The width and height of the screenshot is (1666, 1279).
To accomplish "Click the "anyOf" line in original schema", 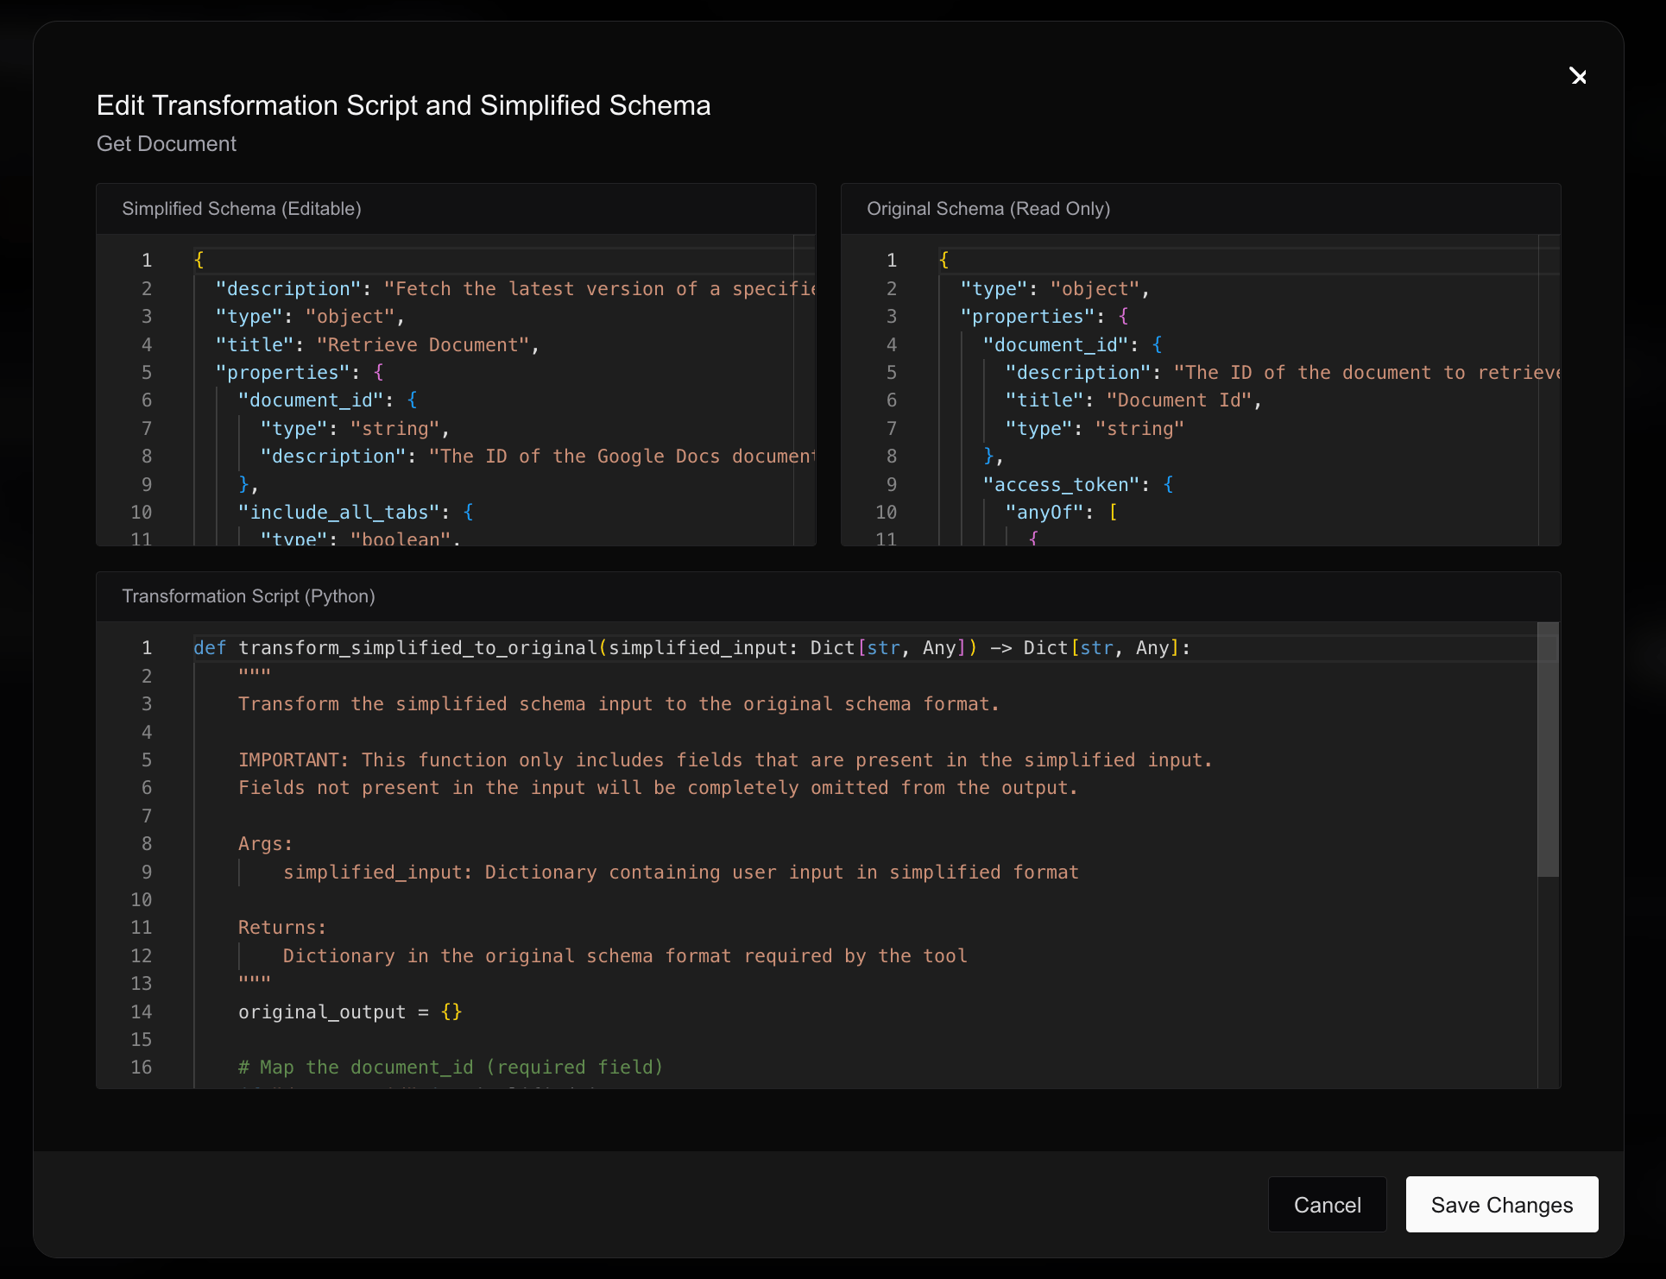I will (1062, 513).
